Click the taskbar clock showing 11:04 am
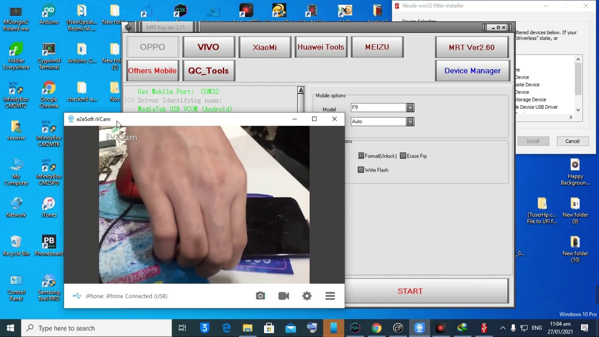Viewport: 599px width, 337px height. [x=560, y=328]
